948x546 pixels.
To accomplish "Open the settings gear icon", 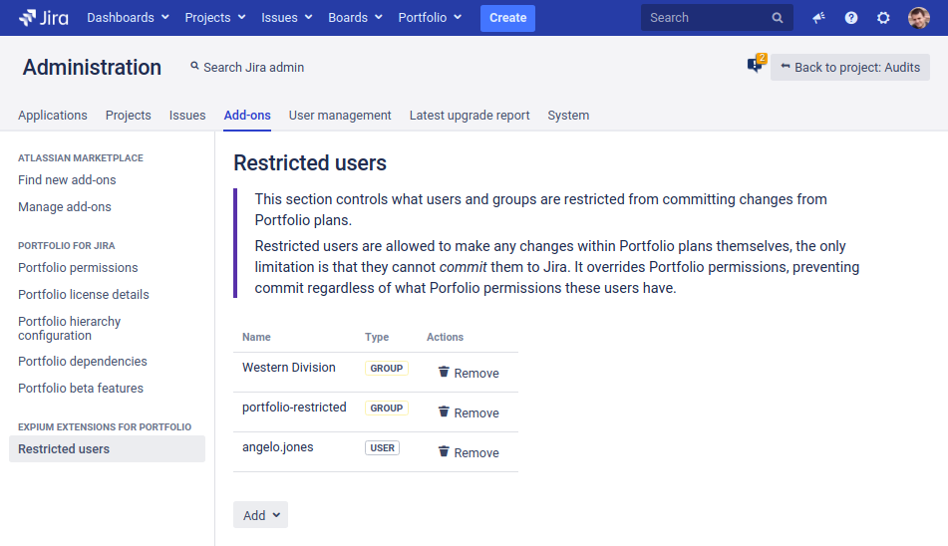I will click(x=883, y=18).
